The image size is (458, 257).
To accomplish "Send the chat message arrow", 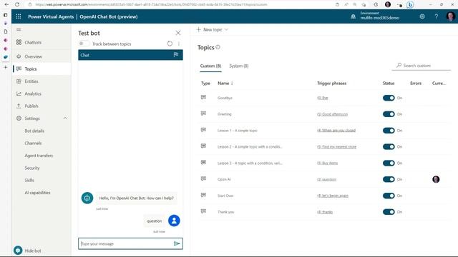I will pyautogui.click(x=177, y=243).
